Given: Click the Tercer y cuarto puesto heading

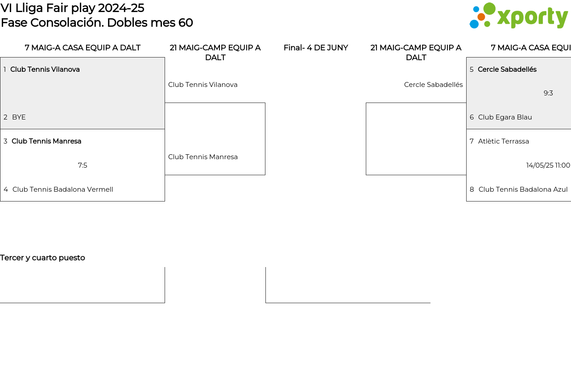Looking at the screenshot, I should (42, 258).
